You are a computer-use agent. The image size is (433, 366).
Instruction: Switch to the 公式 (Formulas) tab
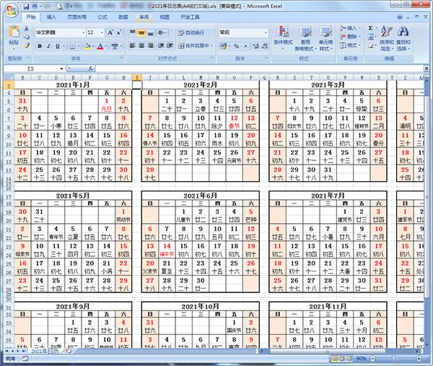click(102, 17)
